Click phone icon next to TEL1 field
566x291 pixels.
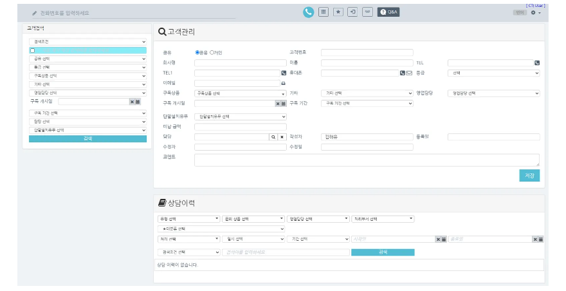284,73
